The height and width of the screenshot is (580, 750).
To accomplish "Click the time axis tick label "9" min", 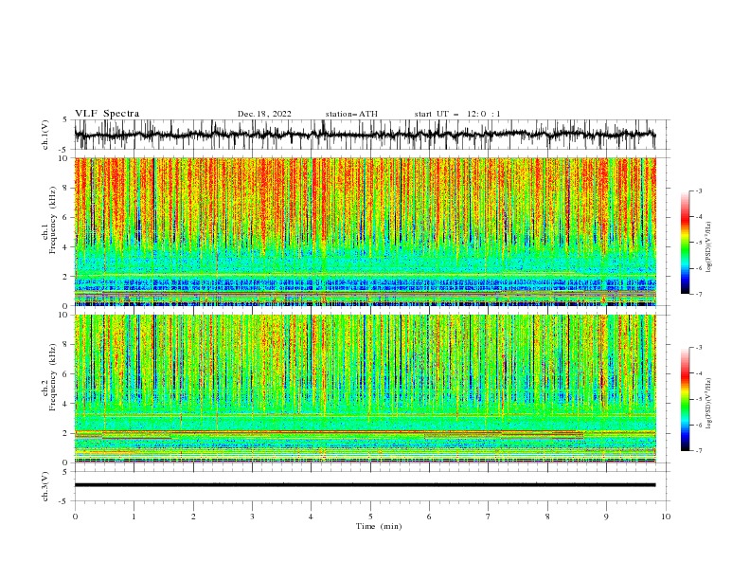I will (606, 517).
